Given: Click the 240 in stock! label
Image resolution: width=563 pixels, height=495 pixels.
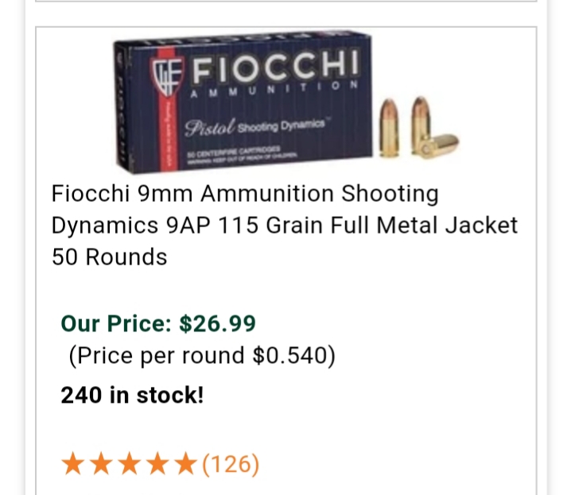Looking at the screenshot, I should (x=132, y=395).
